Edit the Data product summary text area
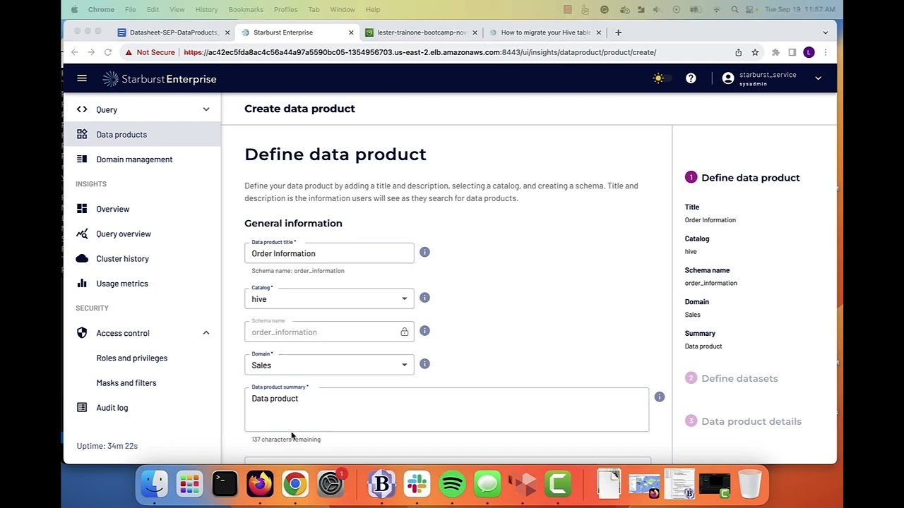Screen dimensions: 904x508 (x=446, y=409)
